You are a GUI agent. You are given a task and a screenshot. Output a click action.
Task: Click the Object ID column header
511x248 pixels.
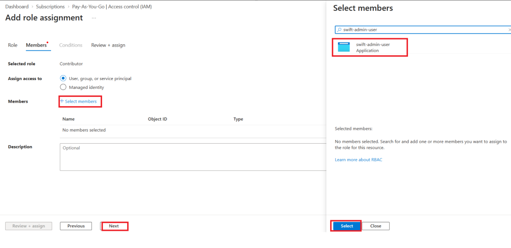157,119
